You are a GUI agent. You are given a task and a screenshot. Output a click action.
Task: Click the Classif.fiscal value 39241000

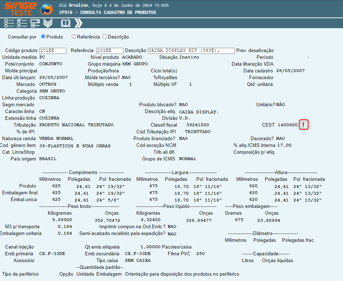pos(198,125)
